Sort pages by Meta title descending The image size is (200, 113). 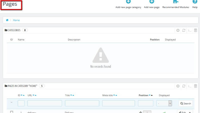(x=114, y=95)
